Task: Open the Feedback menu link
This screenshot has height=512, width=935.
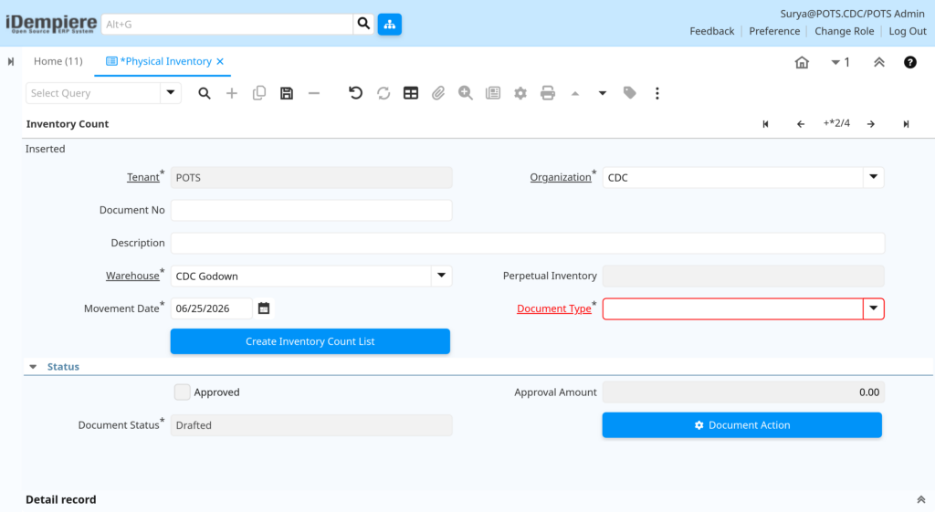Action: [712, 31]
